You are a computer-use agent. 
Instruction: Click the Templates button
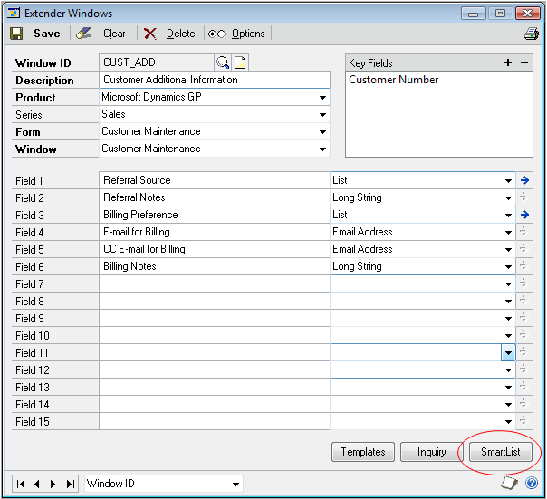(363, 452)
